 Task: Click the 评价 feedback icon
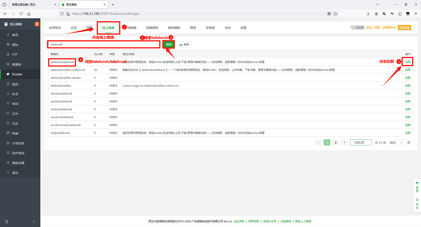(x=417, y=204)
